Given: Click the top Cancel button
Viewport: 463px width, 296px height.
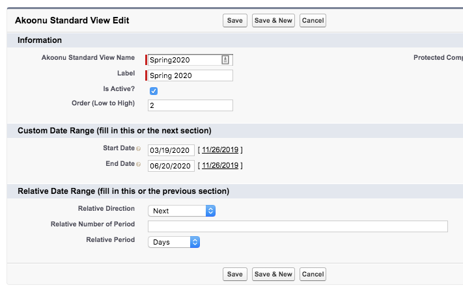Looking at the screenshot, I should pos(313,21).
